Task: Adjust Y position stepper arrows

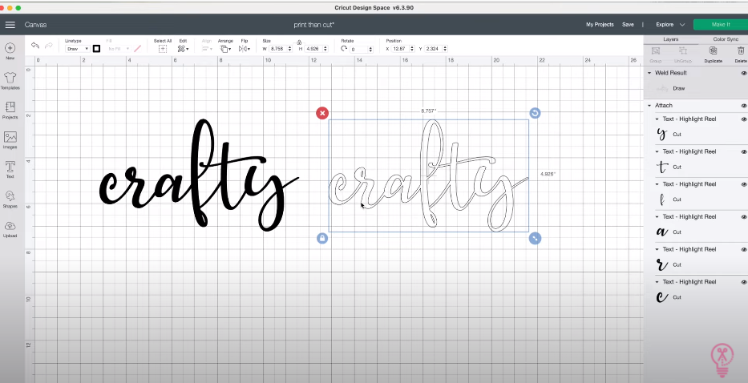Action: pos(445,49)
